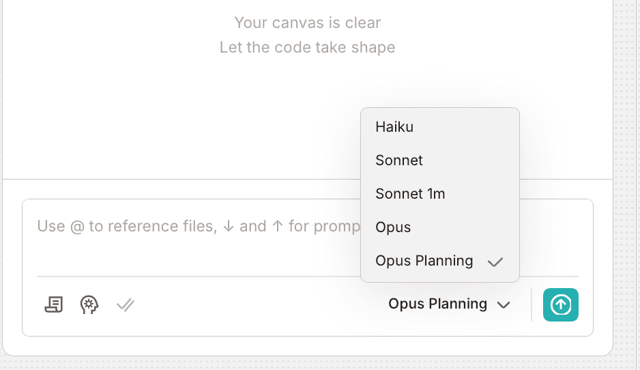Click the chevron next to Opus Planning
The image size is (640, 370).
pyautogui.click(x=504, y=305)
